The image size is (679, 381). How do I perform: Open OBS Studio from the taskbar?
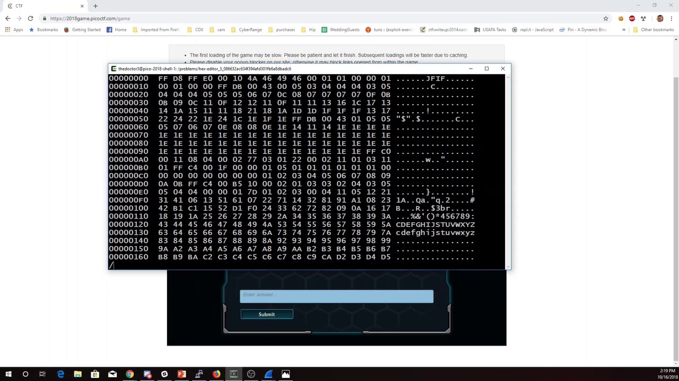(x=251, y=374)
